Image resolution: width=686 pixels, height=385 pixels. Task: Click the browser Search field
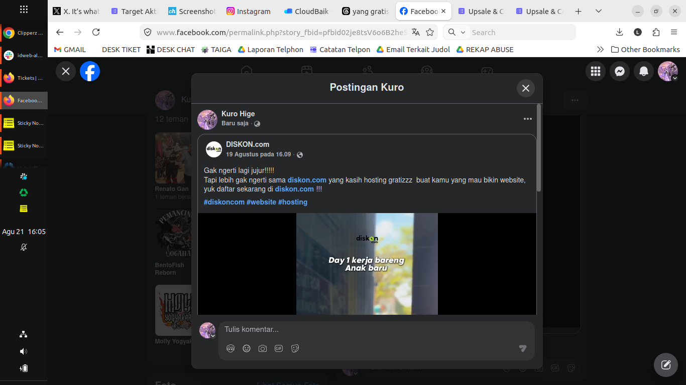(x=521, y=32)
